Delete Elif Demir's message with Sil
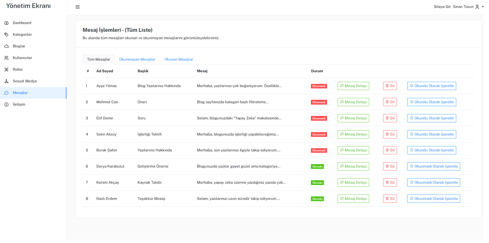The image size is (489, 243). coord(390,118)
